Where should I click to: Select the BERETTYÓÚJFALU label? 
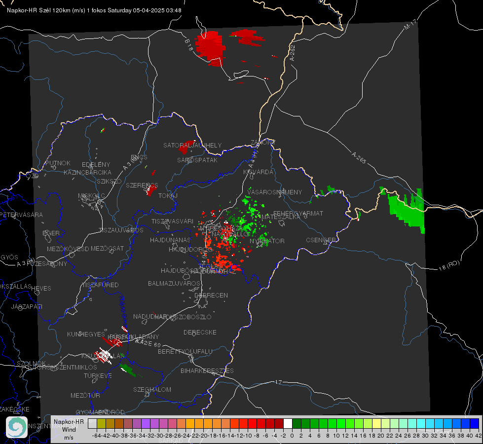(x=185, y=352)
